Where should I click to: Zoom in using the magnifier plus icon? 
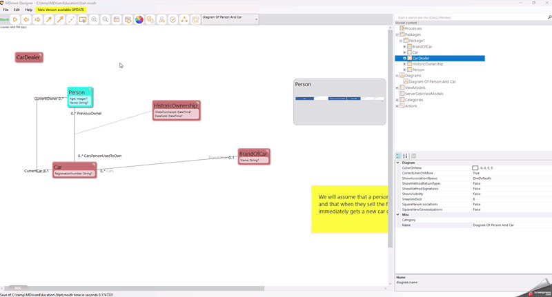pyautogui.click(x=95, y=20)
